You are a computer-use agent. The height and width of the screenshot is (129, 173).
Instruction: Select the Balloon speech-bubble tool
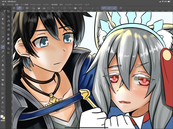3,107
